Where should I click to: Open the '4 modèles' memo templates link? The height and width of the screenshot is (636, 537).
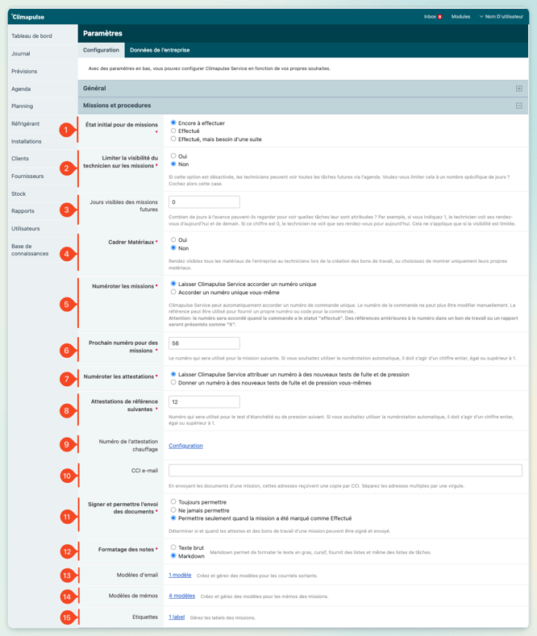click(x=181, y=596)
